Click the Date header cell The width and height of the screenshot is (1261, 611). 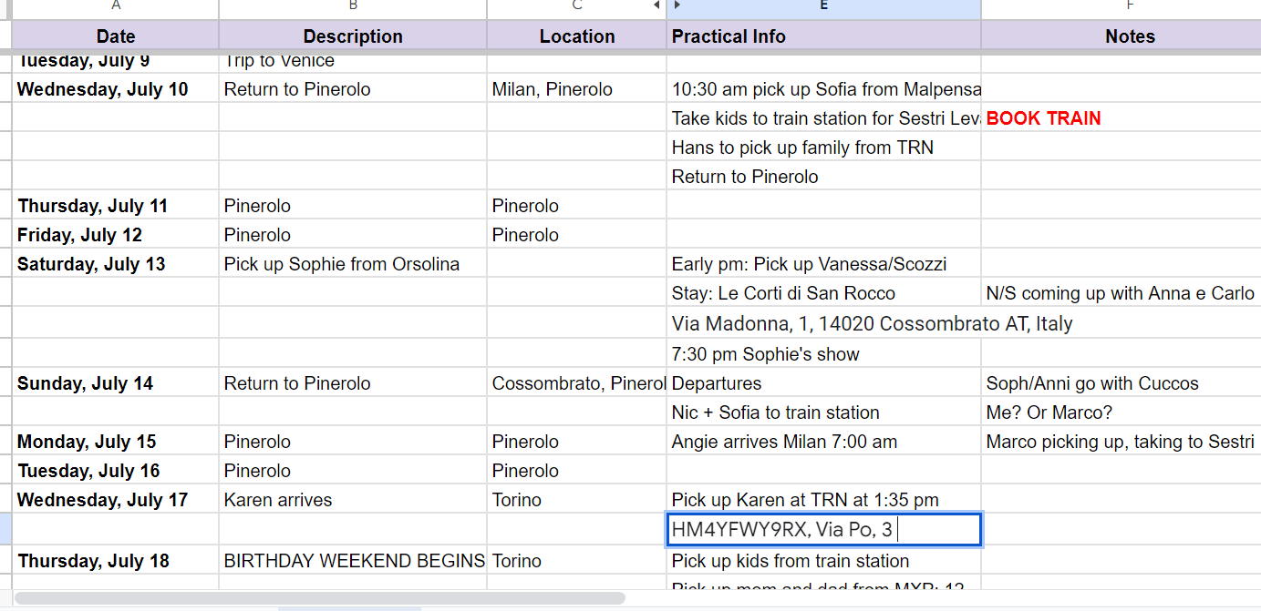tap(116, 36)
